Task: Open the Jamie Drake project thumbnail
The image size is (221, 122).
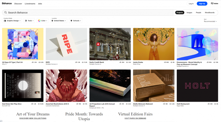Action: pyautogui.click(x=154, y=44)
